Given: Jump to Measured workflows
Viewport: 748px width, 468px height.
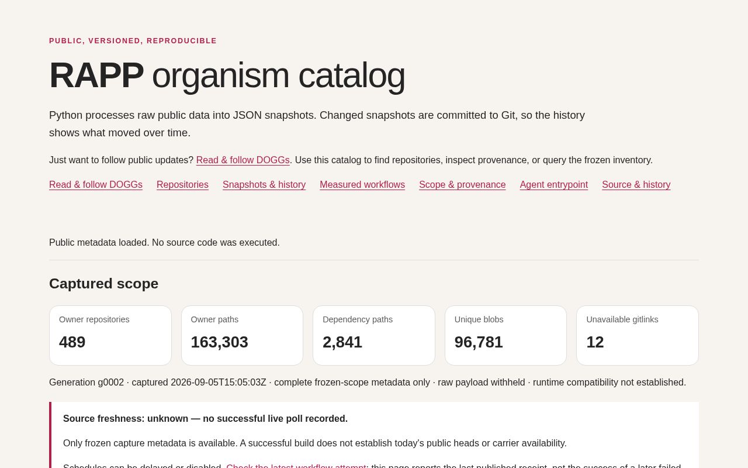Looking at the screenshot, I should click(362, 185).
